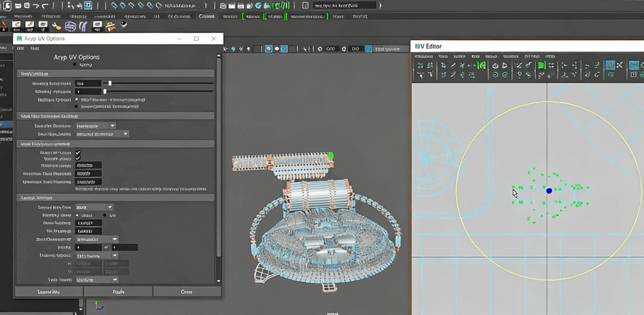The height and width of the screenshot is (315, 644).
Task: Open the Help menu of the options dialog
Action: tap(36, 48)
